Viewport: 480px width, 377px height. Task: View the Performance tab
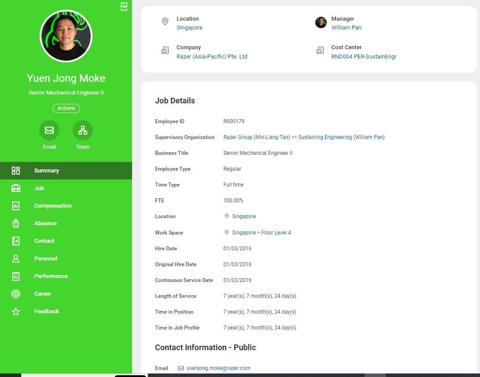click(x=66, y=276)
